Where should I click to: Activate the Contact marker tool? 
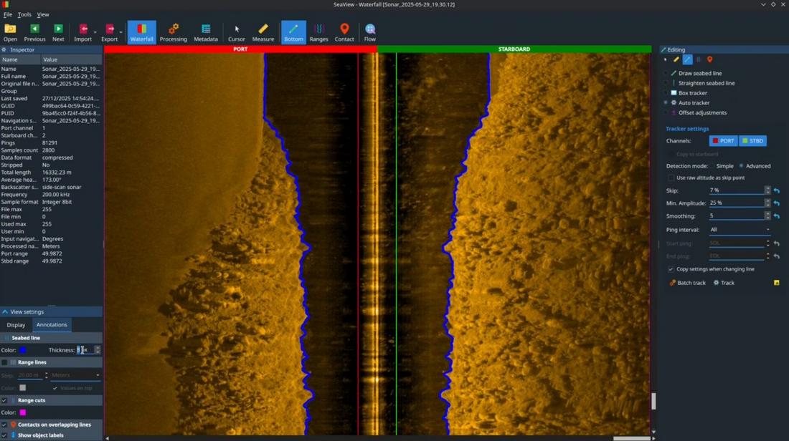pyautogui.click(x=344, y=32)
